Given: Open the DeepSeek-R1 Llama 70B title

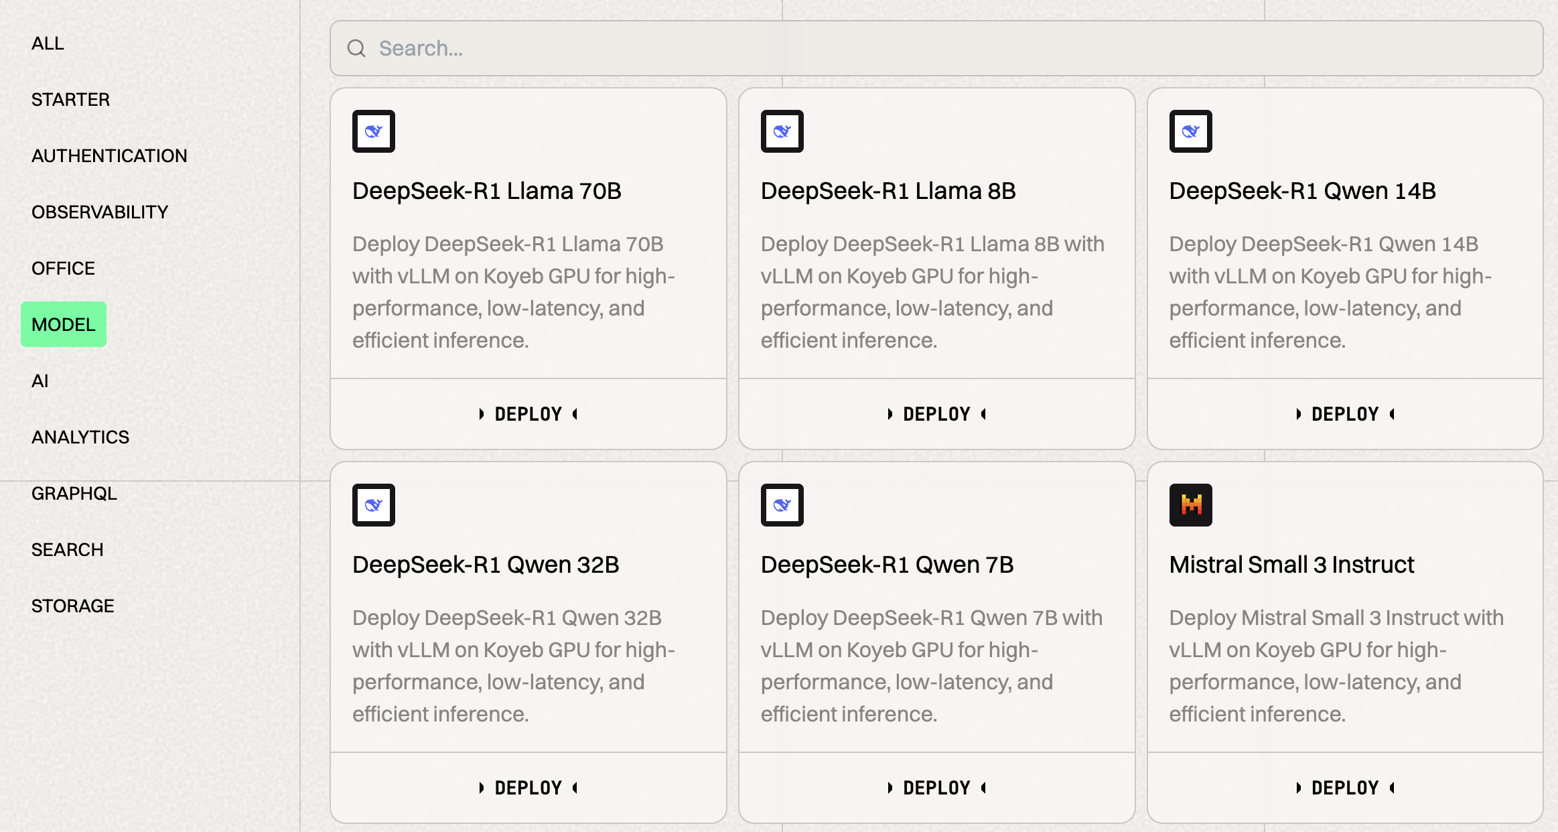Looking at the screenshot, I should (x=487, y=191).
